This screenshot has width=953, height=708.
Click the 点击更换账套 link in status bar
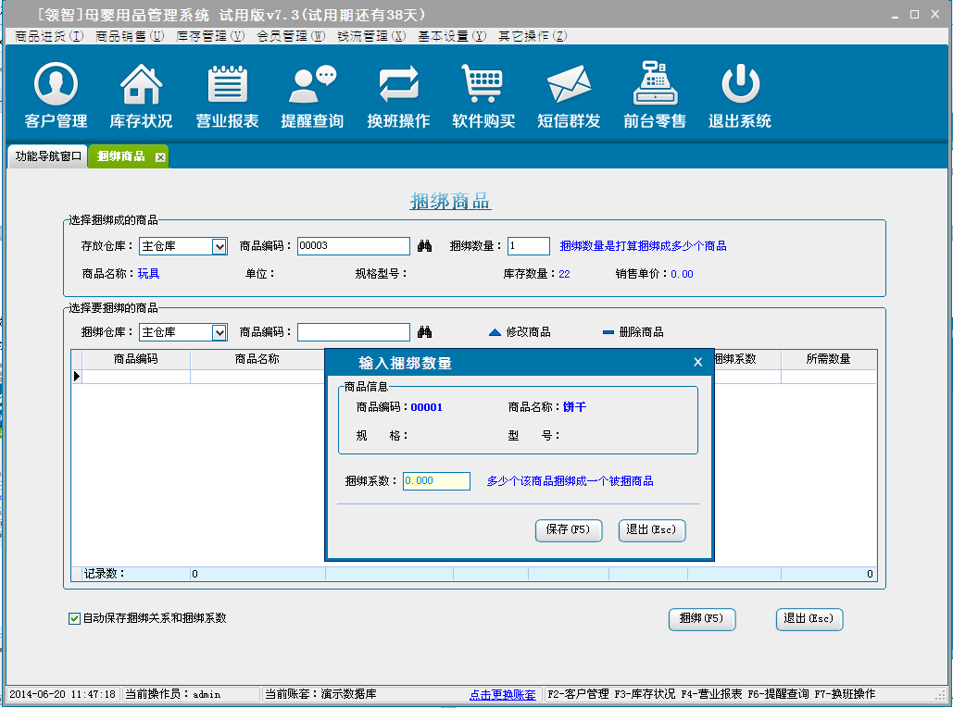pyautogui.click(x=503, y=694)
